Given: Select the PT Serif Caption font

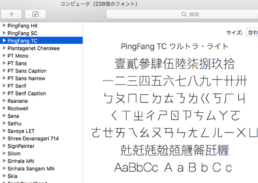Looking at the screenshot, I should [x=27, y=93].
